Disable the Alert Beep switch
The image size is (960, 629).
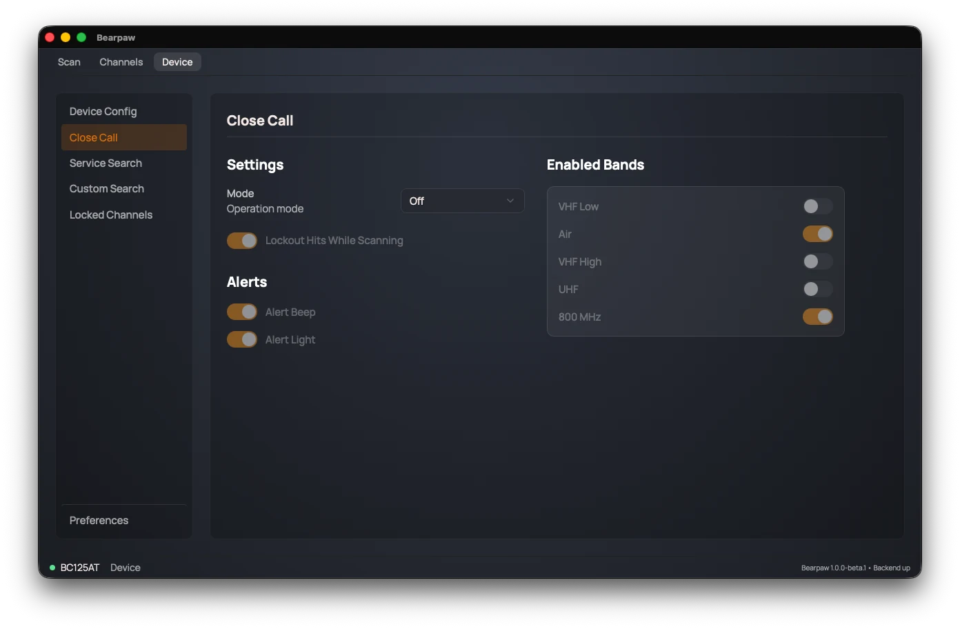click(x=242, y=312)
